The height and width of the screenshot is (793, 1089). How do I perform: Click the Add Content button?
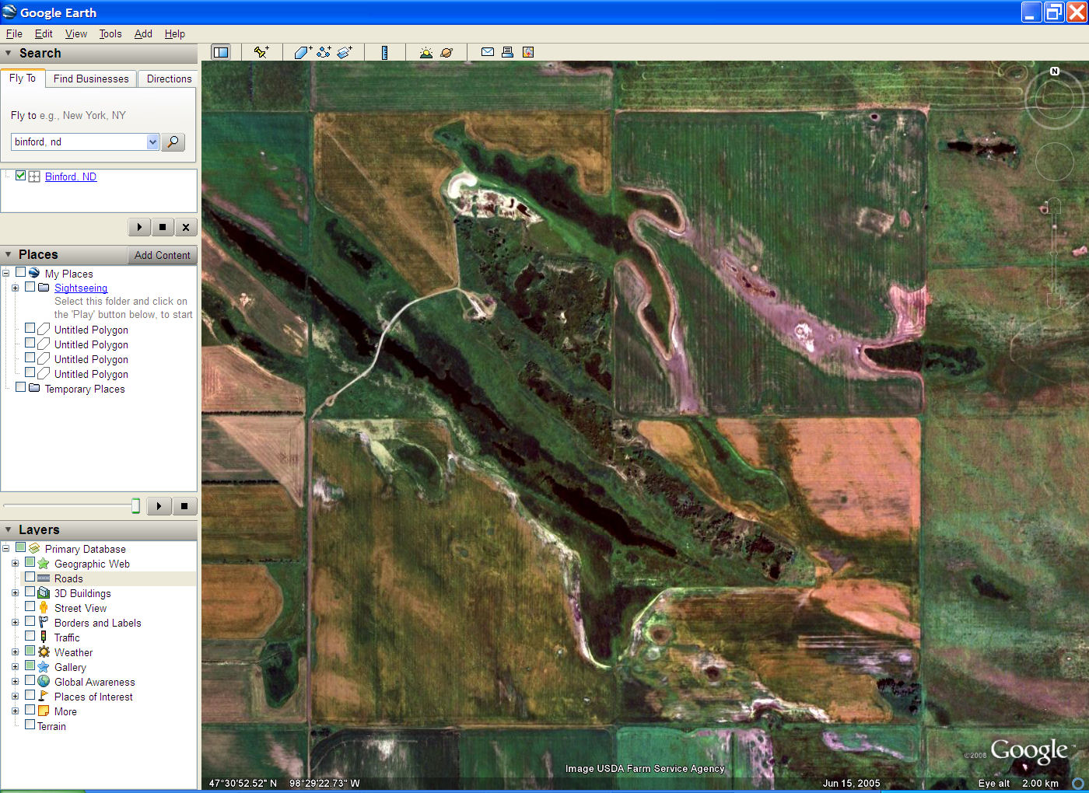162,255
